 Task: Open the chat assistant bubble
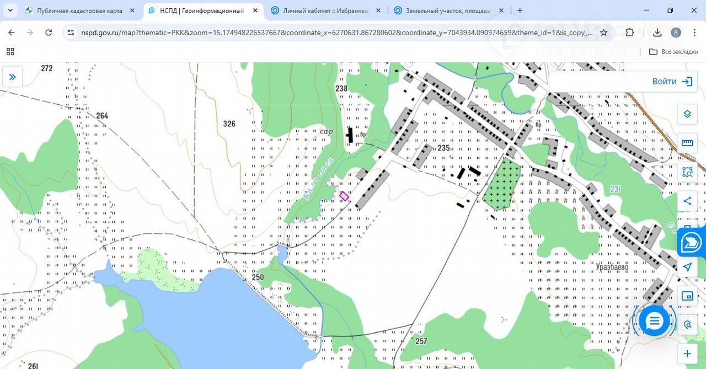click(x=654, y=320)
